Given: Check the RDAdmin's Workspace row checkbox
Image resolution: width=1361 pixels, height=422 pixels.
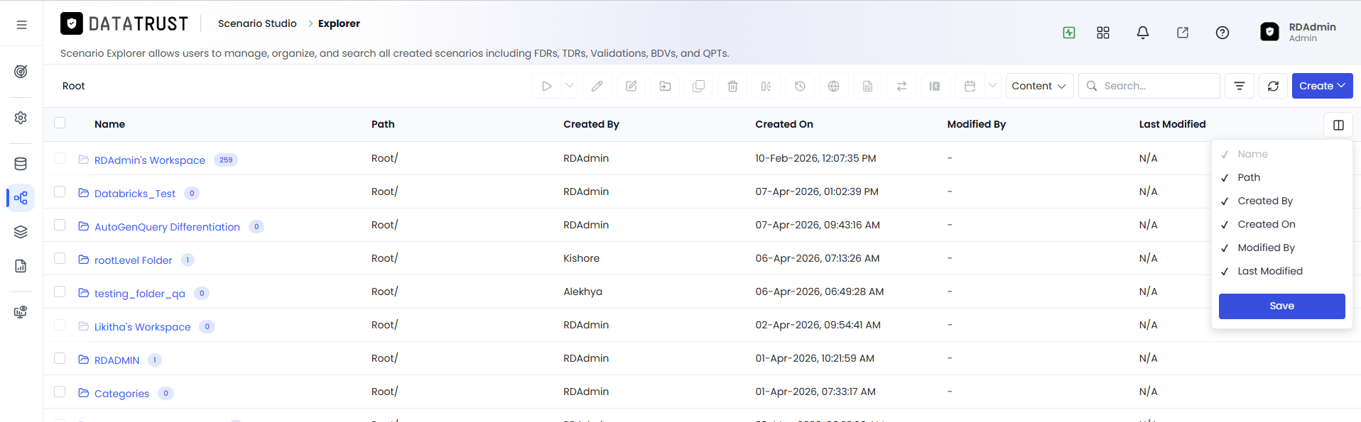Looking at the screenshot, I should click(60, 158).
